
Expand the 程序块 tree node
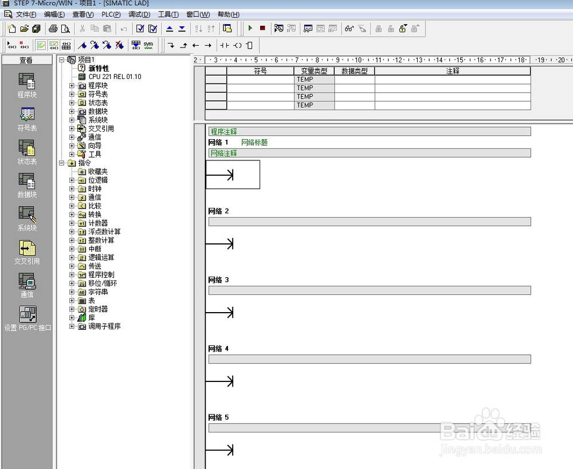[72, 85]
